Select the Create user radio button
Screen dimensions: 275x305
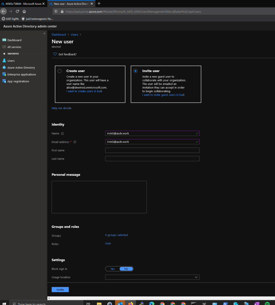[x=60, y=71]
